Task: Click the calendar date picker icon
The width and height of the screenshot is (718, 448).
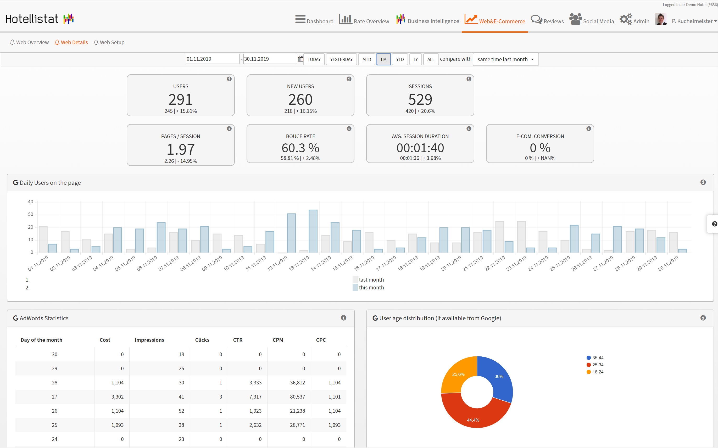Action: [x=300, y=59]
